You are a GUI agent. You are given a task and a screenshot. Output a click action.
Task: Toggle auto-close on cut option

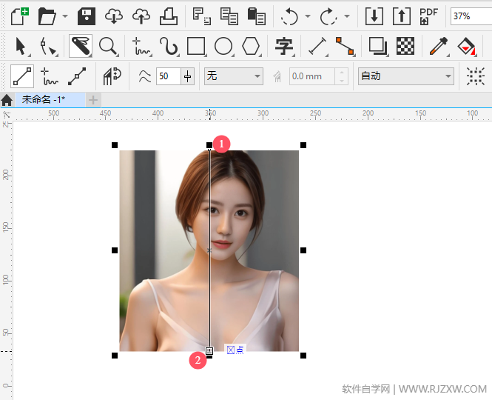pos(112,76)
